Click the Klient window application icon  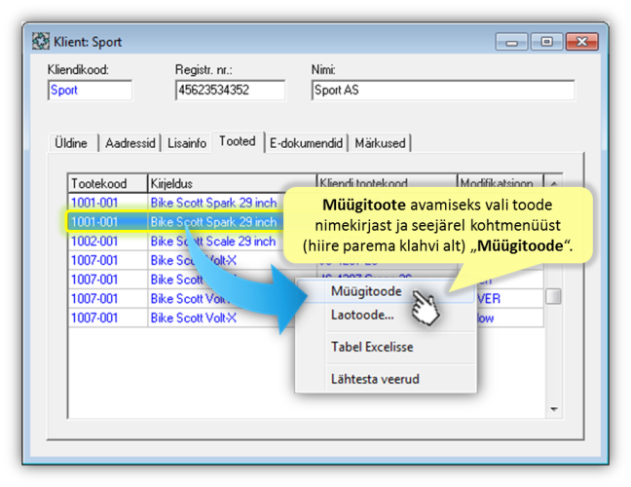41,42
